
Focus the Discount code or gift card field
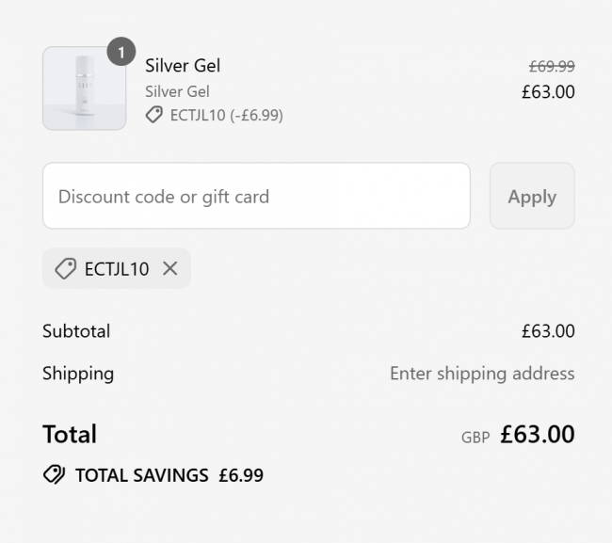(256, 196)
